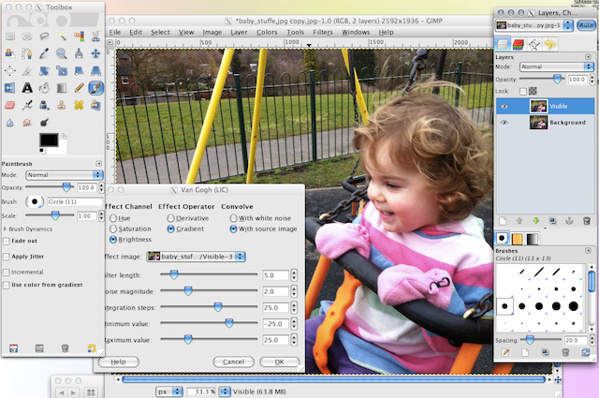Click OK in the Van Gogh dialog

pyautogui.click(x=279, y=361)
